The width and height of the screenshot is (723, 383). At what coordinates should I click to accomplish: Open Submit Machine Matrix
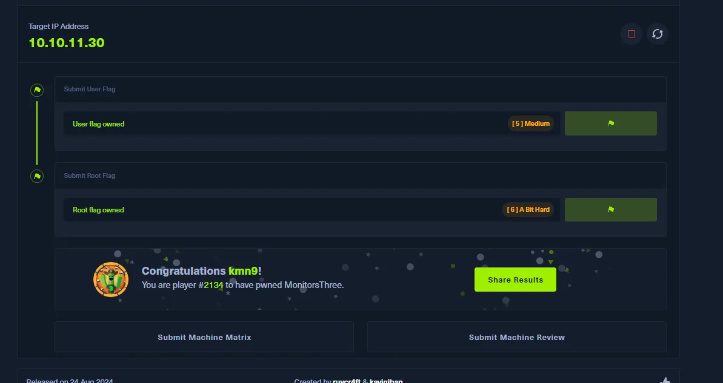pyautogui.click(x=204, y=337)
